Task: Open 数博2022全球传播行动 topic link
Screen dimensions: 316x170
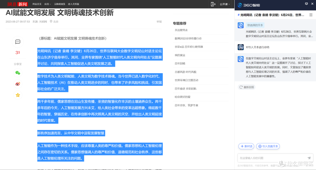Action: click(x=188, y=38)
